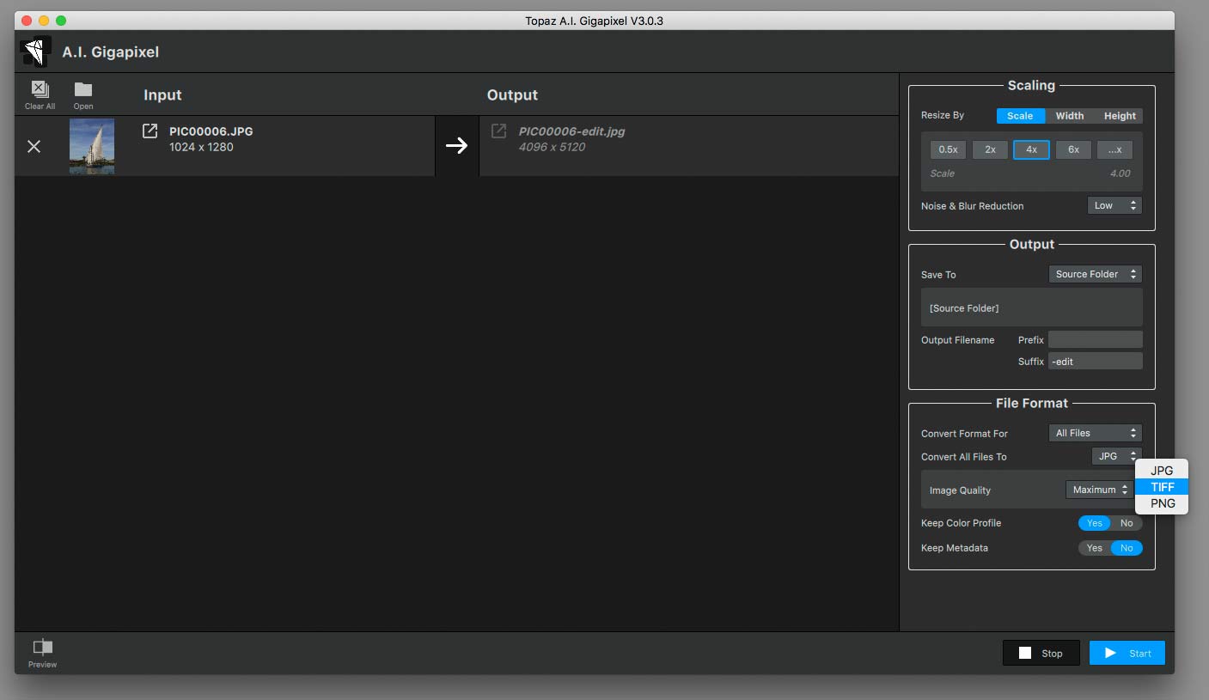Screen dimensions: 1209x700
Task: Set Keep Metadata to No
Action: tap(1127, 548)
